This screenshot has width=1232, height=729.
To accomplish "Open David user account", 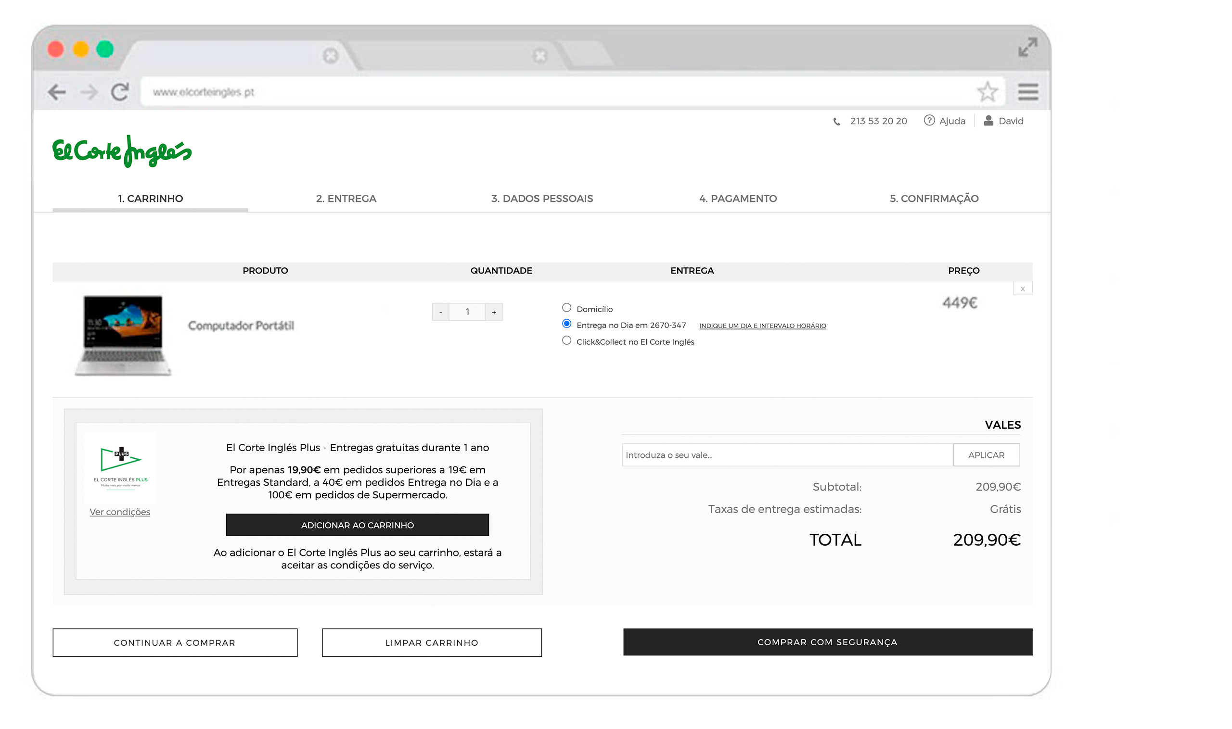I will pos(1003,121).
